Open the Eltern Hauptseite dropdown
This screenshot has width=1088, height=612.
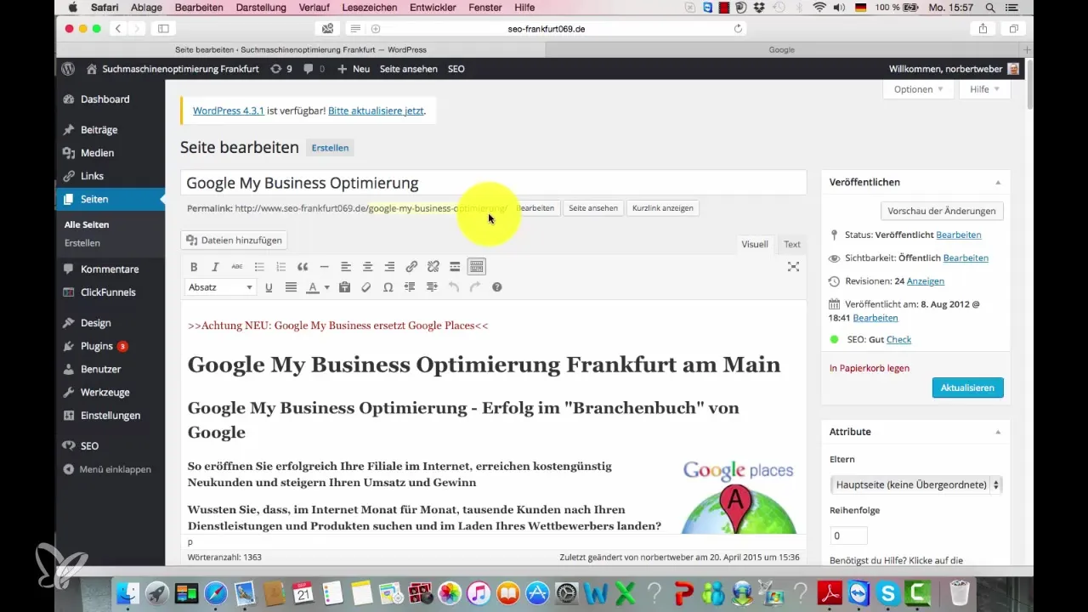click(x=916, y=484)
